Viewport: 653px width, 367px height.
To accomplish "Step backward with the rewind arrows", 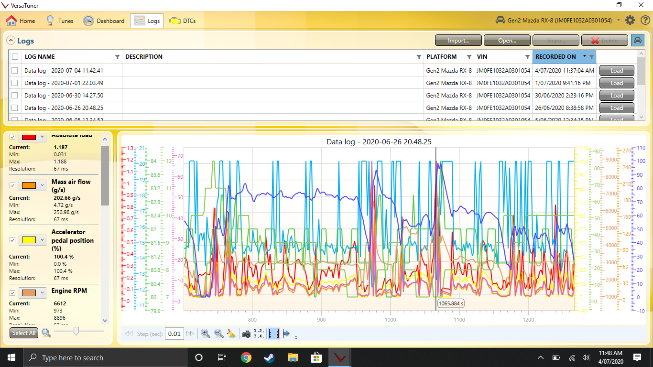I will click(128, 334).
